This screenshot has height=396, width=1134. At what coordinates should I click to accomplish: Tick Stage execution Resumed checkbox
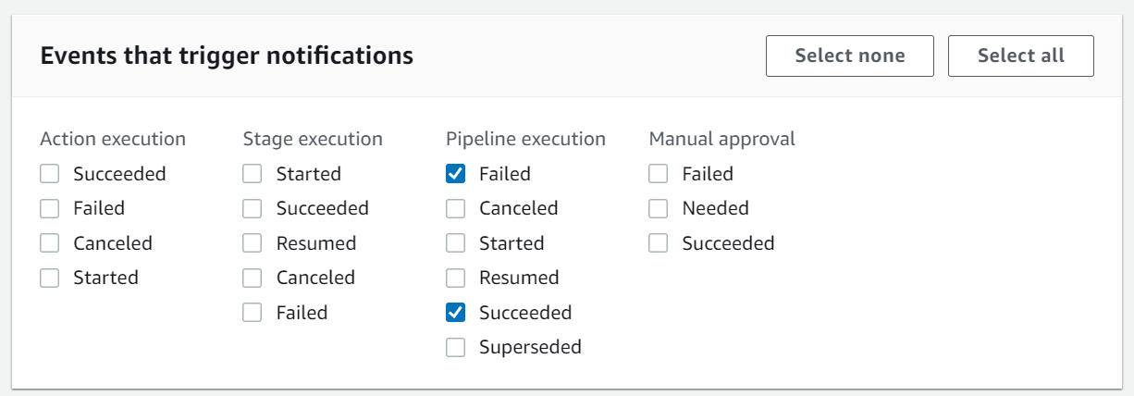(x=253, y=243)
